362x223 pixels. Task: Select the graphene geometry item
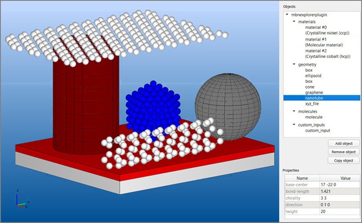(314, 93)
